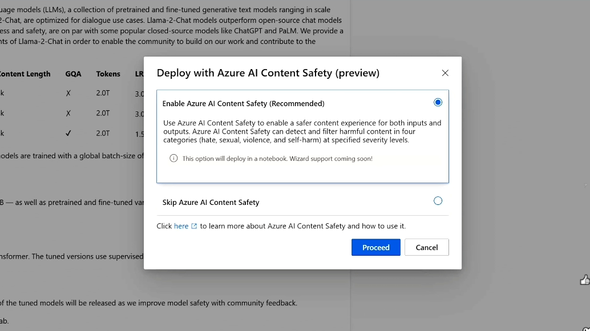The height and width of the screenshot is (331, 590).
Task: Click the 2.0T tokens cell beside the checkmark
Action: (x=103, y=134)
